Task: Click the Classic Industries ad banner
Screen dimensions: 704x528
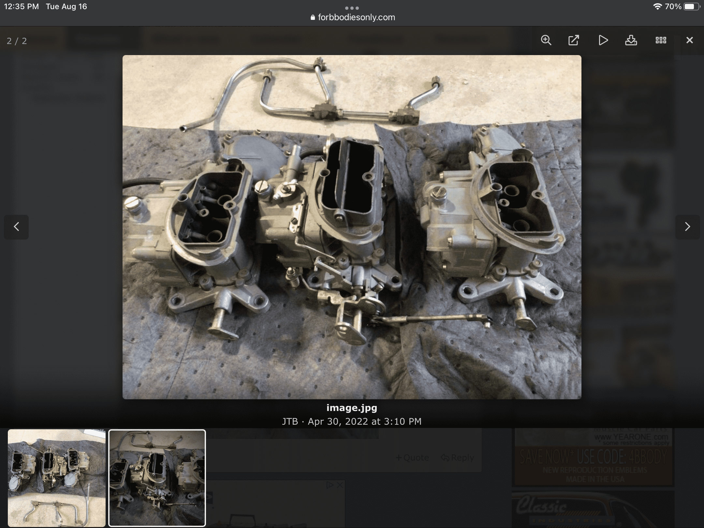Action: [x=593, y=509]
